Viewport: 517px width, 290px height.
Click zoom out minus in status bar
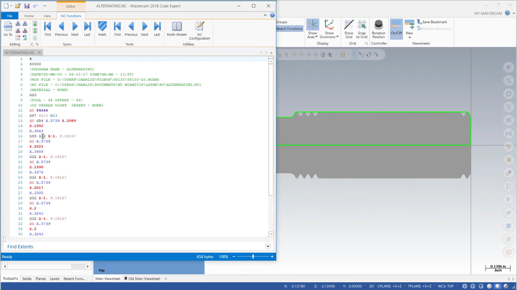pos(234,257)
